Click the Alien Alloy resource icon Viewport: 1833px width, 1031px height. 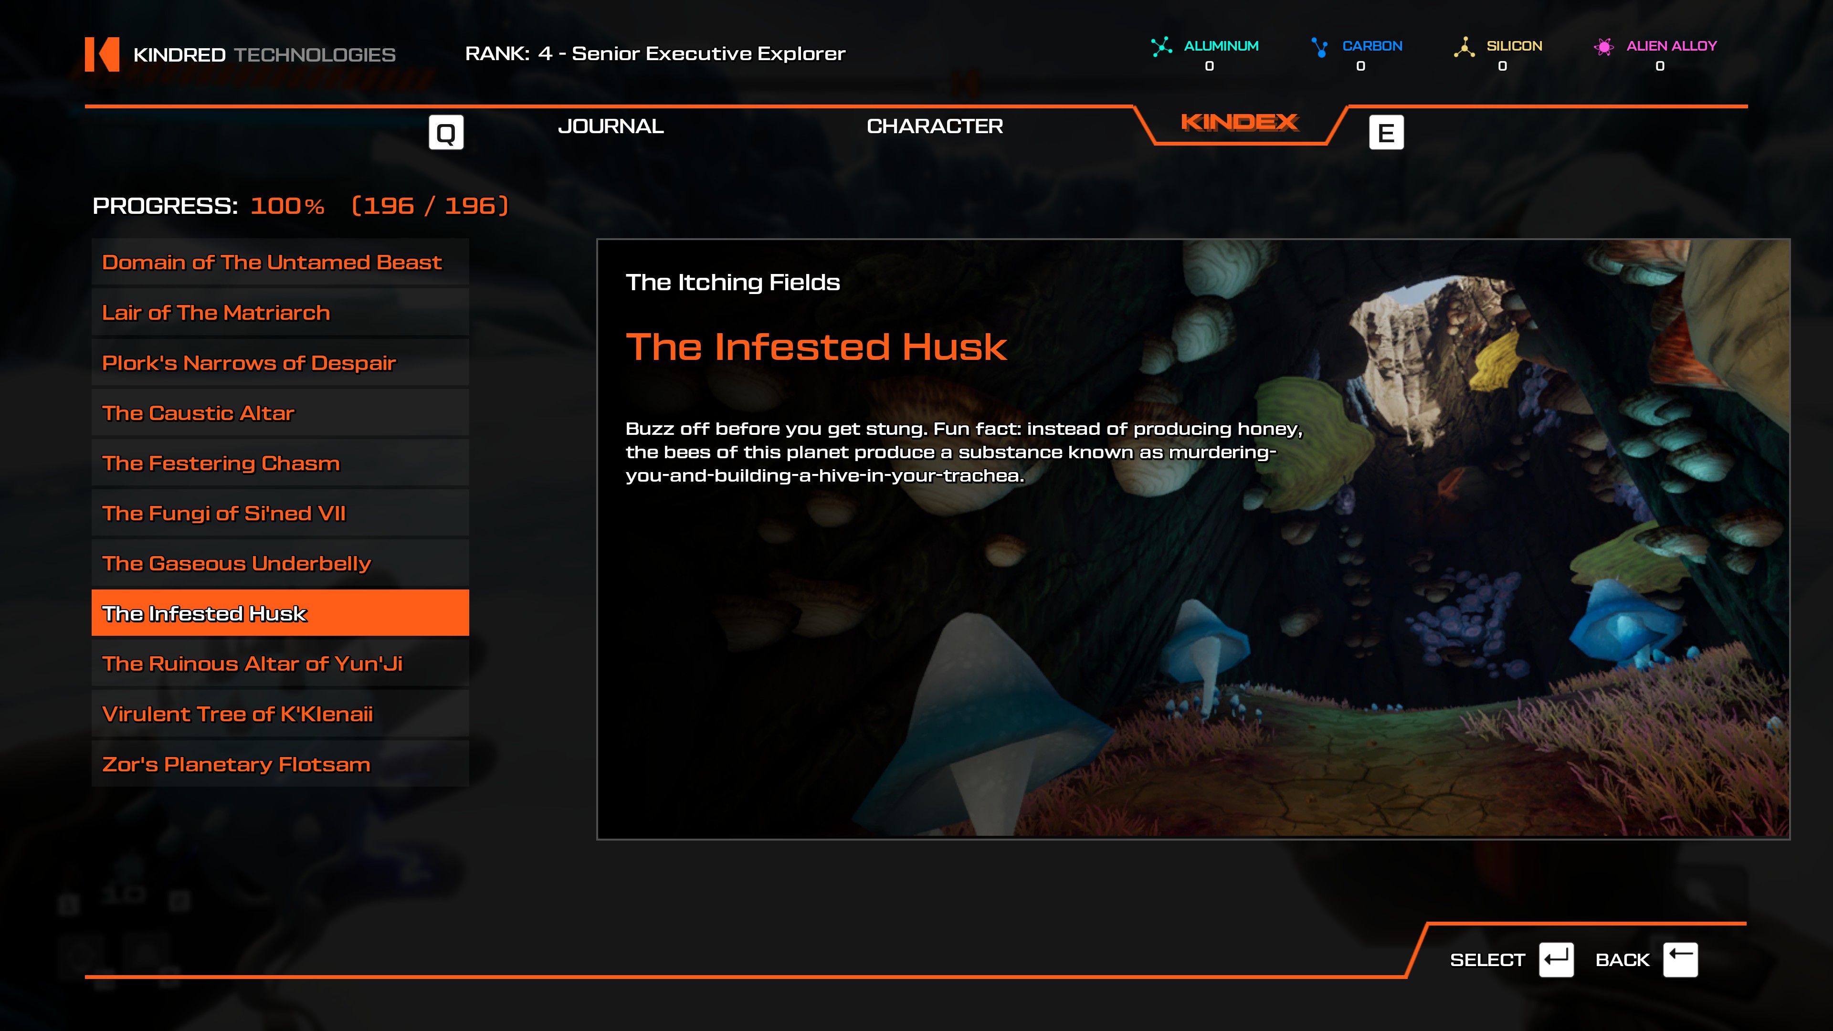point(1604,47)
